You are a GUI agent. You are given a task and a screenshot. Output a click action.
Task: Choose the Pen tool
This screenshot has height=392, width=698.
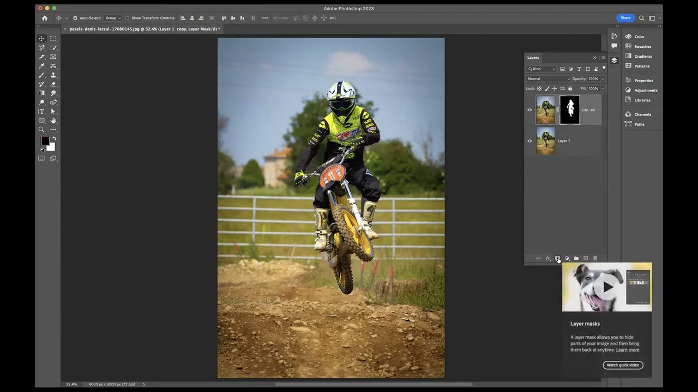coord(53,102)
